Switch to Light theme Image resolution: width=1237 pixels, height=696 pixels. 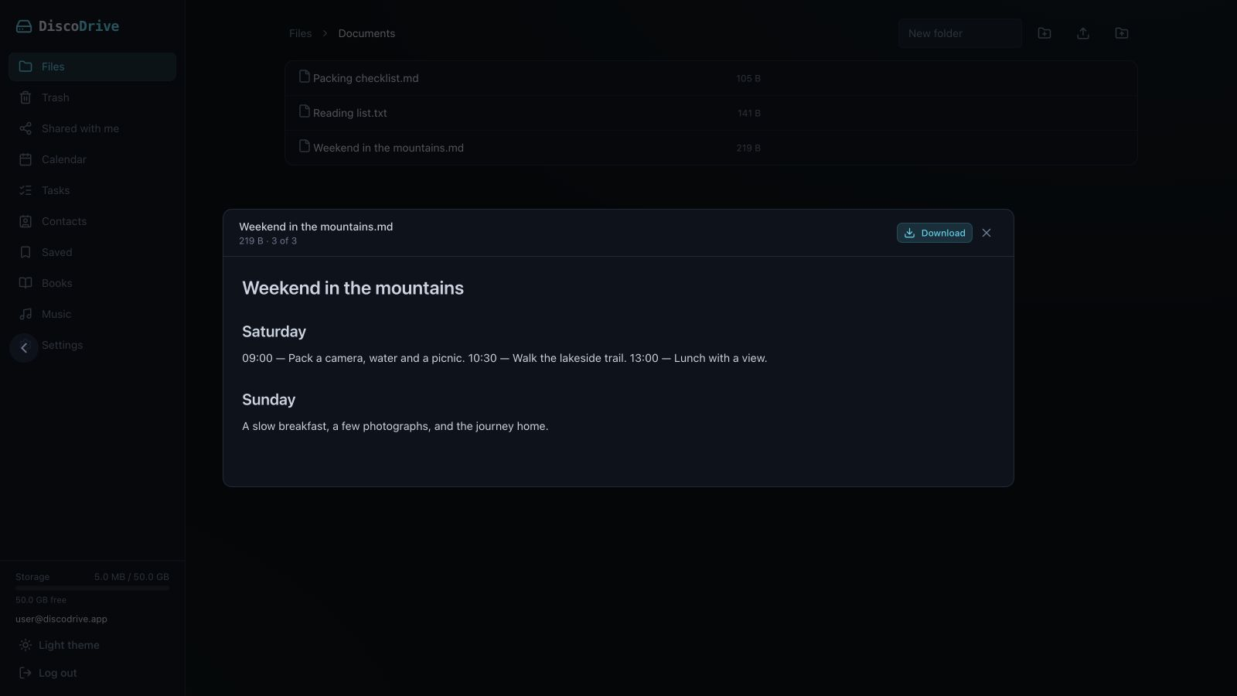point(60,645)
